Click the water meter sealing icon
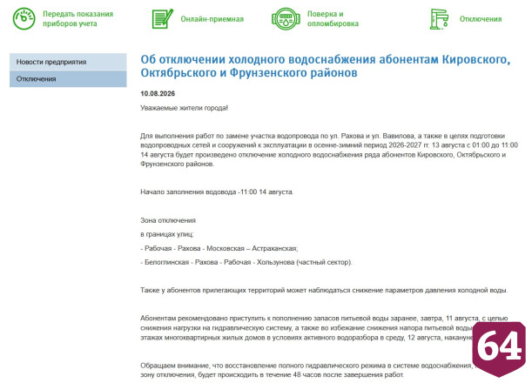 tap(286, 18)
